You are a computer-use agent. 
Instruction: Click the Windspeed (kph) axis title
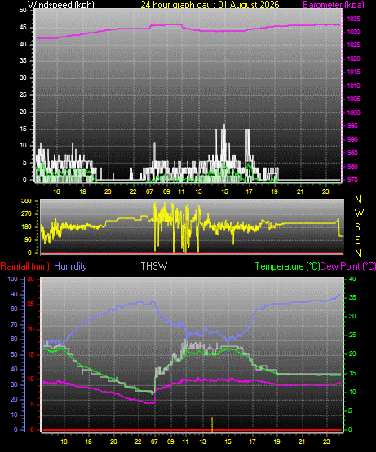[x=61, y=4]
